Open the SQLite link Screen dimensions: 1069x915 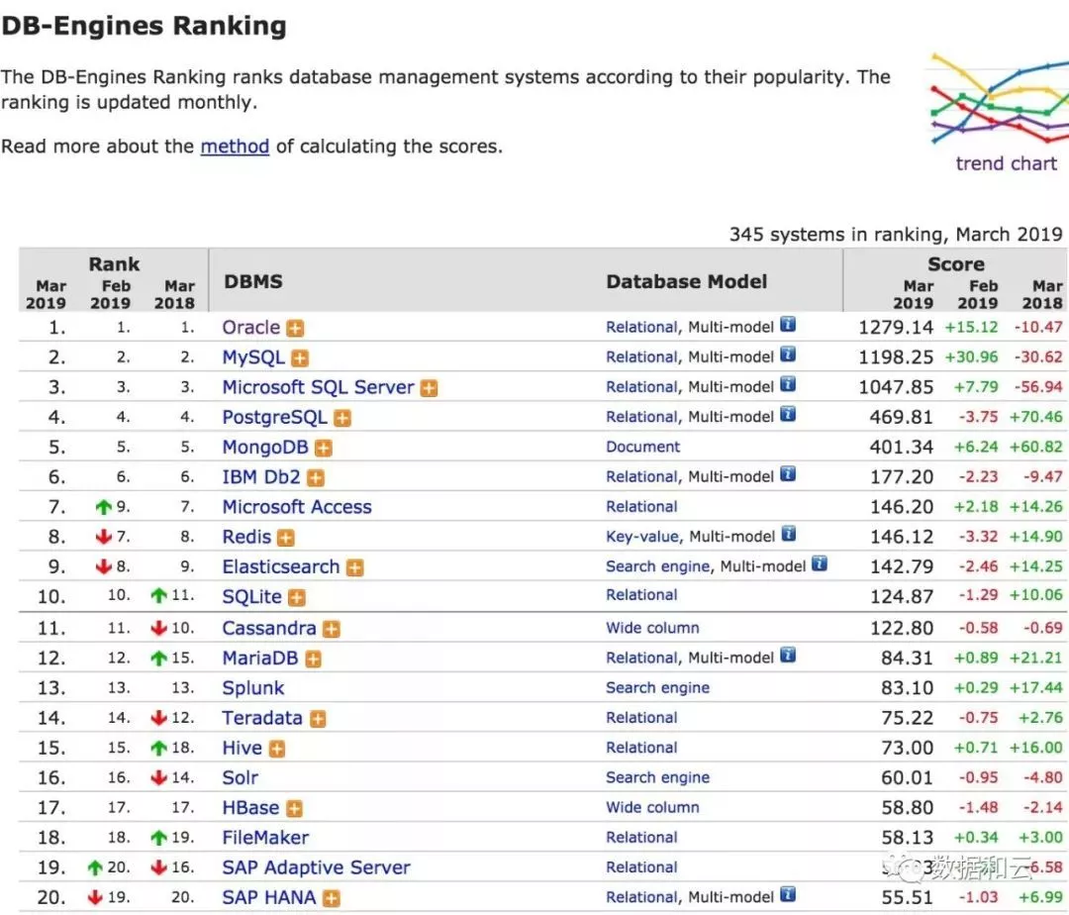coord(251,597)
